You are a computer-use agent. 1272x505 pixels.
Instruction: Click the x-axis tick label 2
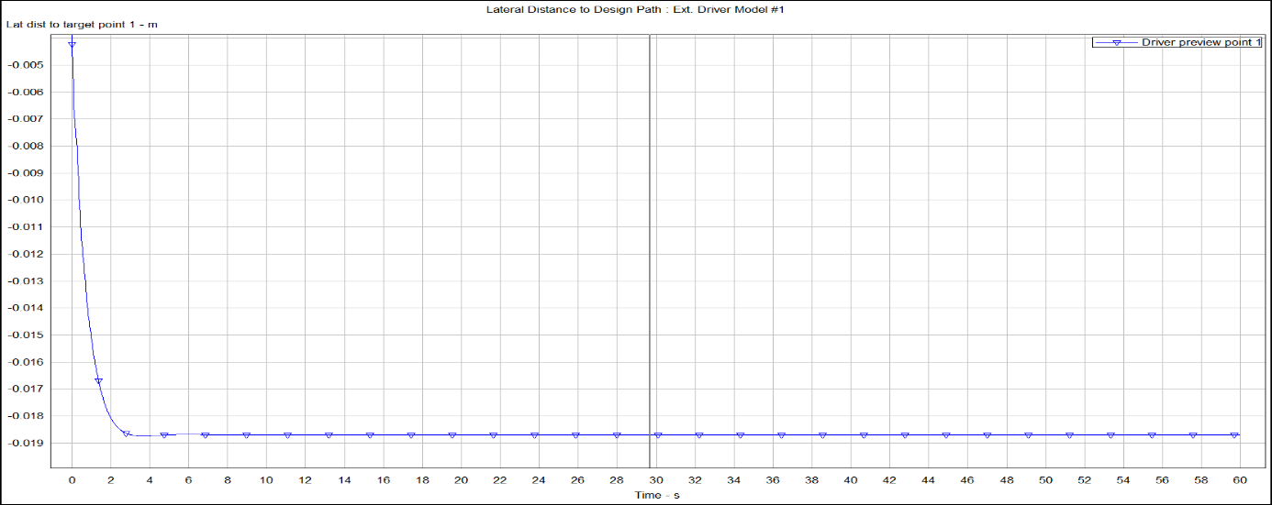click(x=110, y=479)
